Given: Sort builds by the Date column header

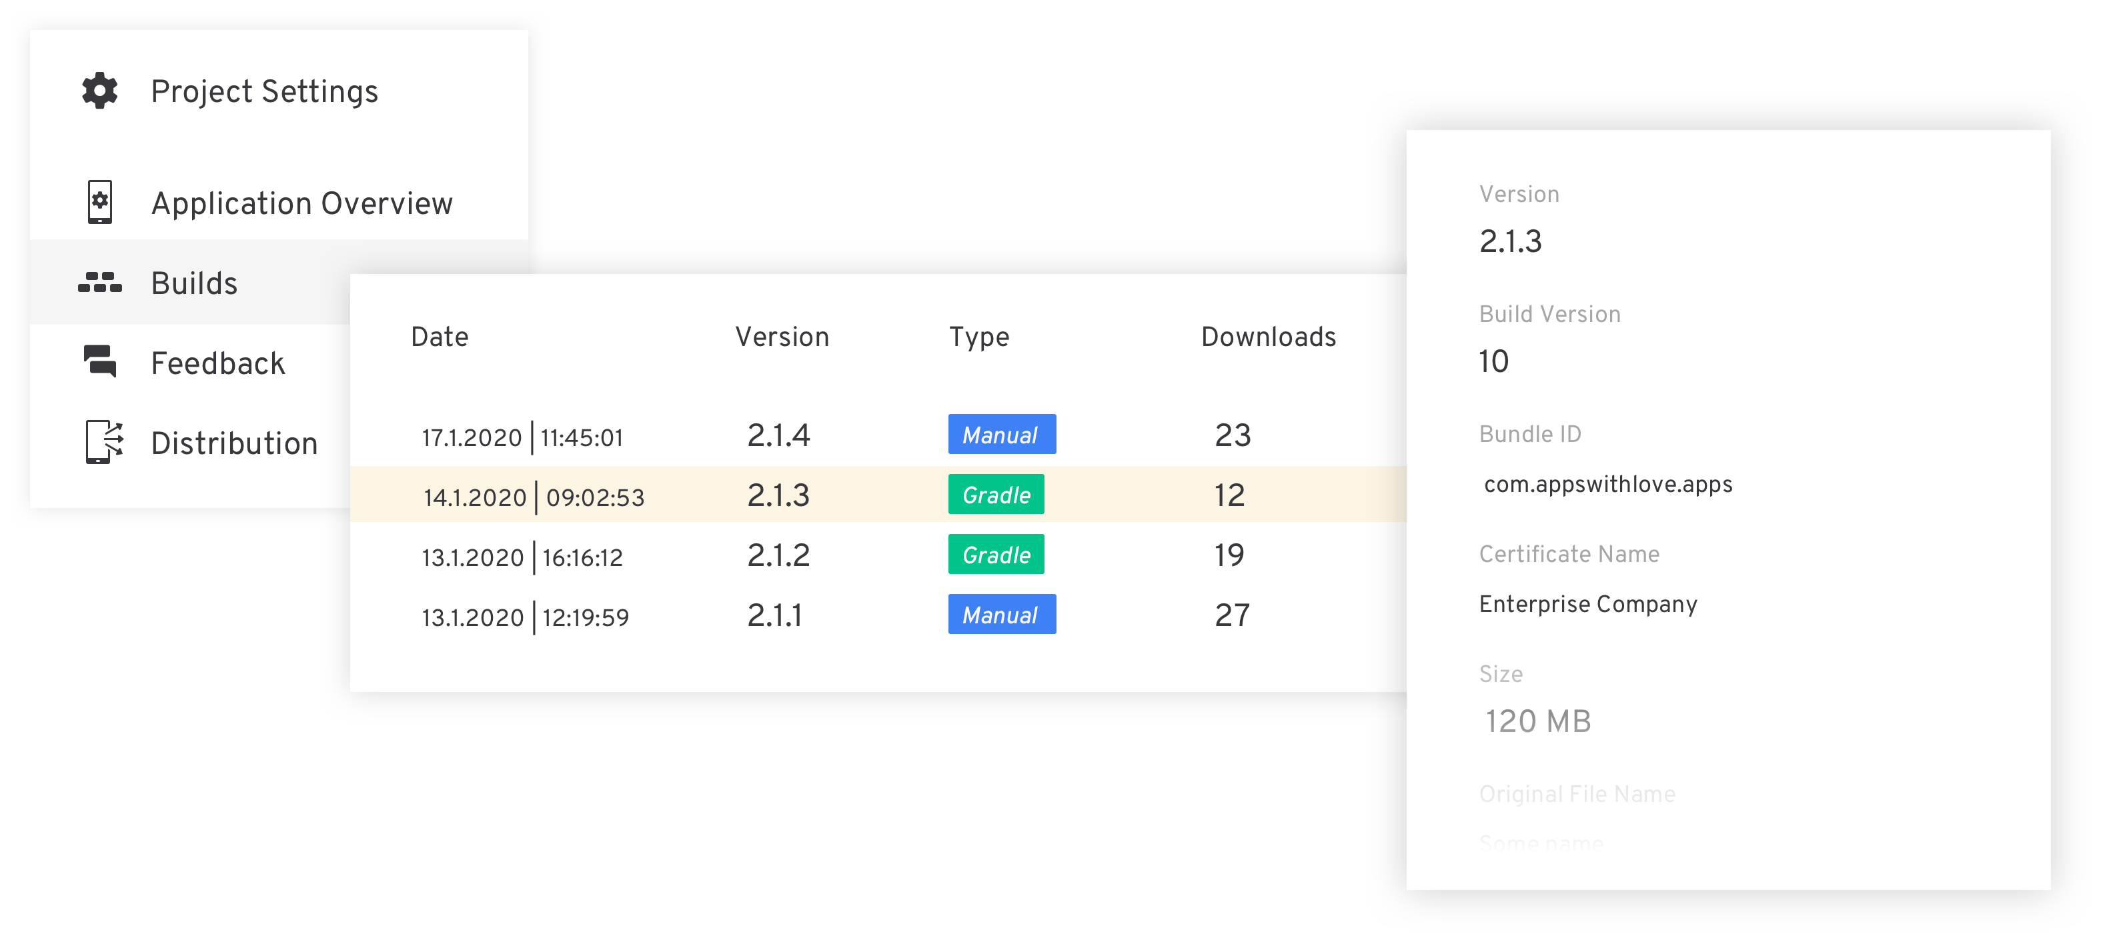Looking at the screenshot, I should pos(440,337).
